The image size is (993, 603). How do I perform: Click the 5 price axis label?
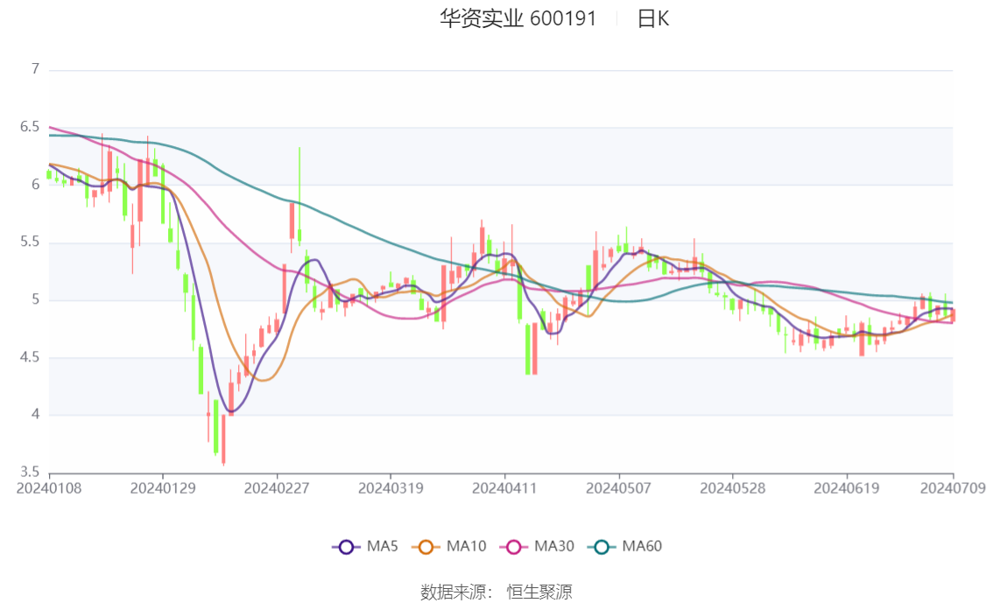35,299
